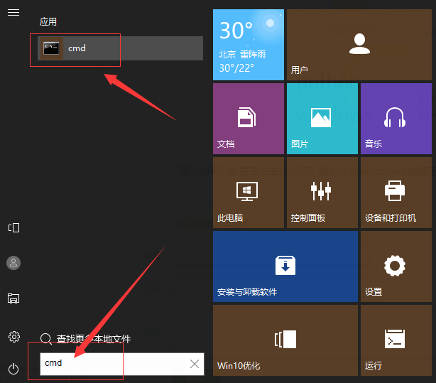Open the 文档 documents tile

pos(248,118)
